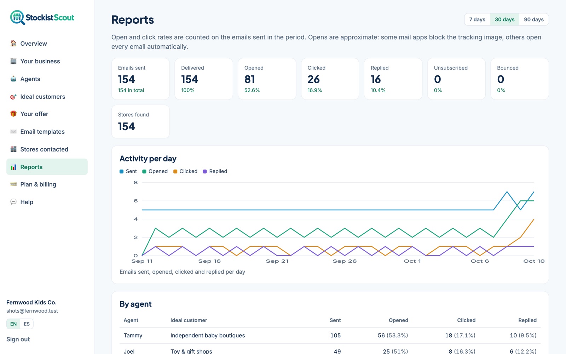The image size is (566, 354).
Task: Click the Ideal customers target icon
Action: click(x=13, y=97)
